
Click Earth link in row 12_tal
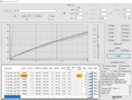pos(95,82)
